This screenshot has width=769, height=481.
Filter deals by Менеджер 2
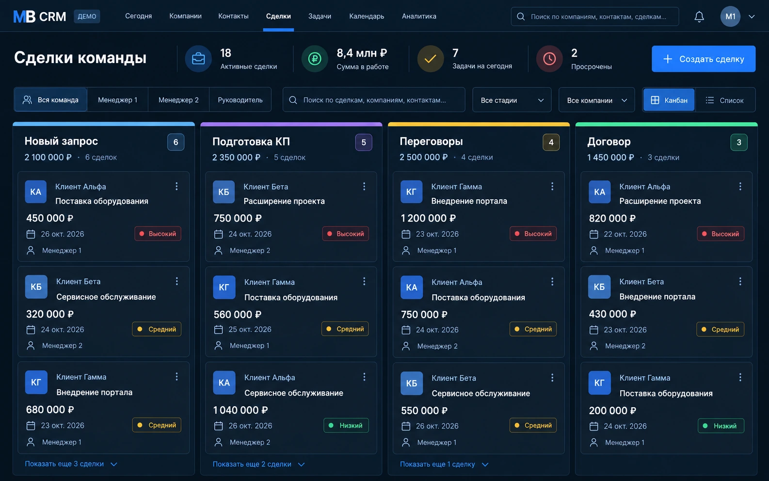[x=178, y=100]
